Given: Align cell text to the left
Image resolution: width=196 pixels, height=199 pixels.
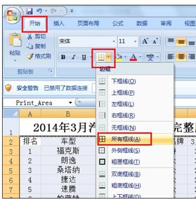Looking at the screenshot, I should point(171,57).
